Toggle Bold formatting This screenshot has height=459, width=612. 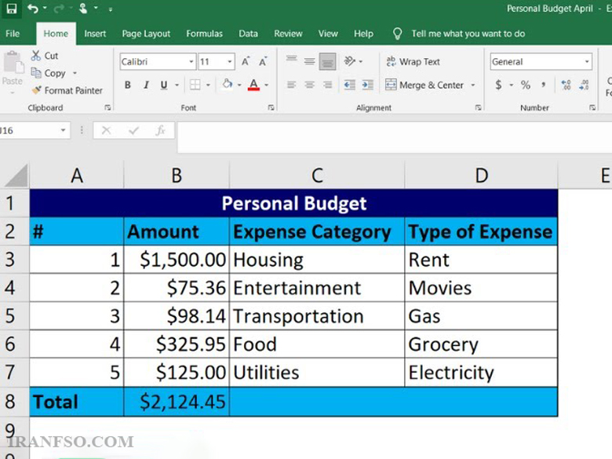click(128, 85)
